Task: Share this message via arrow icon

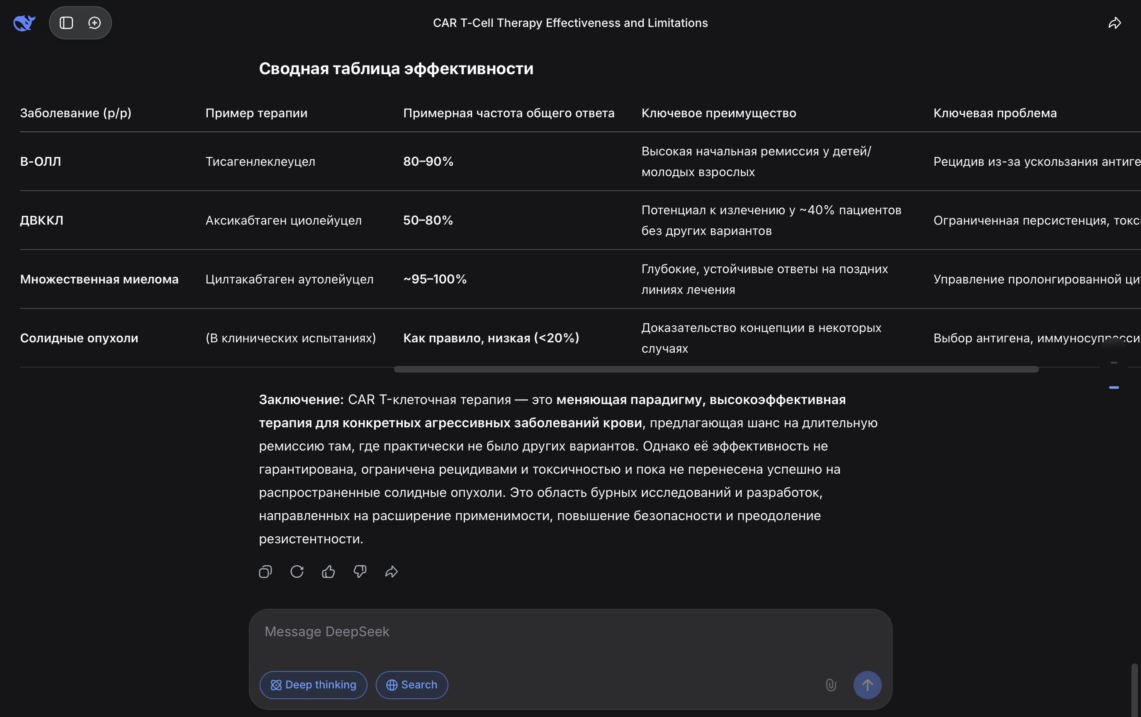Action: [x=392, y=572]
